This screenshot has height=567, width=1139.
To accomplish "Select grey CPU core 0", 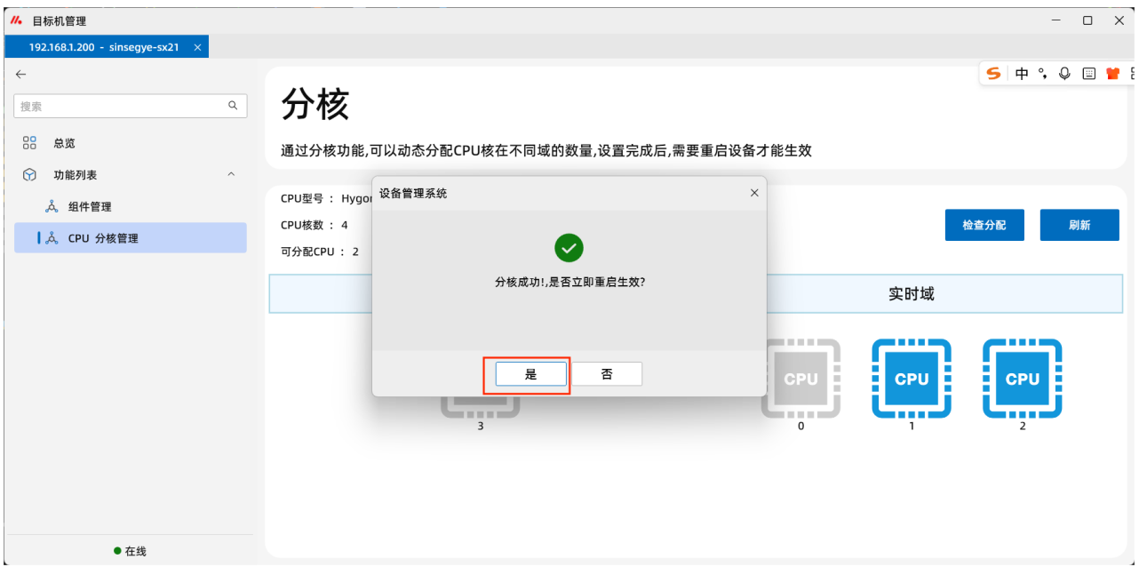I will tap(800, 379).
